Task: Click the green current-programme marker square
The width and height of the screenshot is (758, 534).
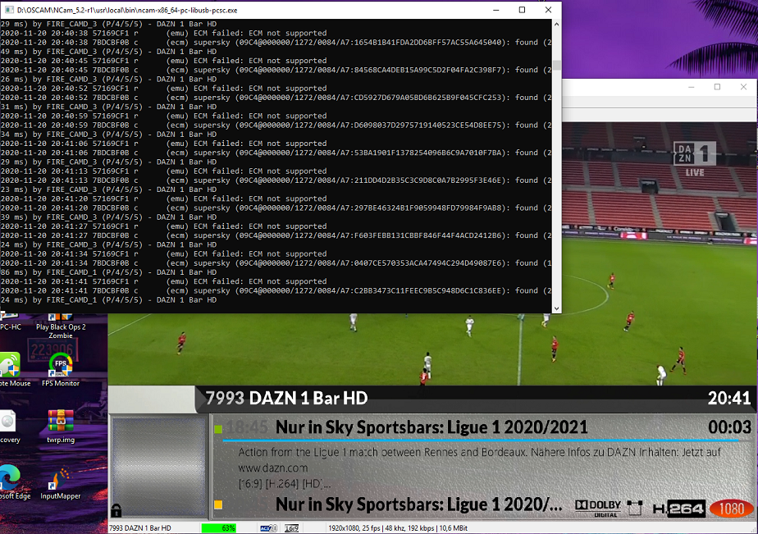Action: click(x=218, y=429)
